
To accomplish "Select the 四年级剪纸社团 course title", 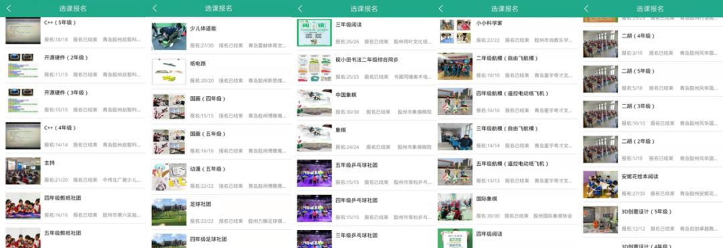I will click(63, 198).
